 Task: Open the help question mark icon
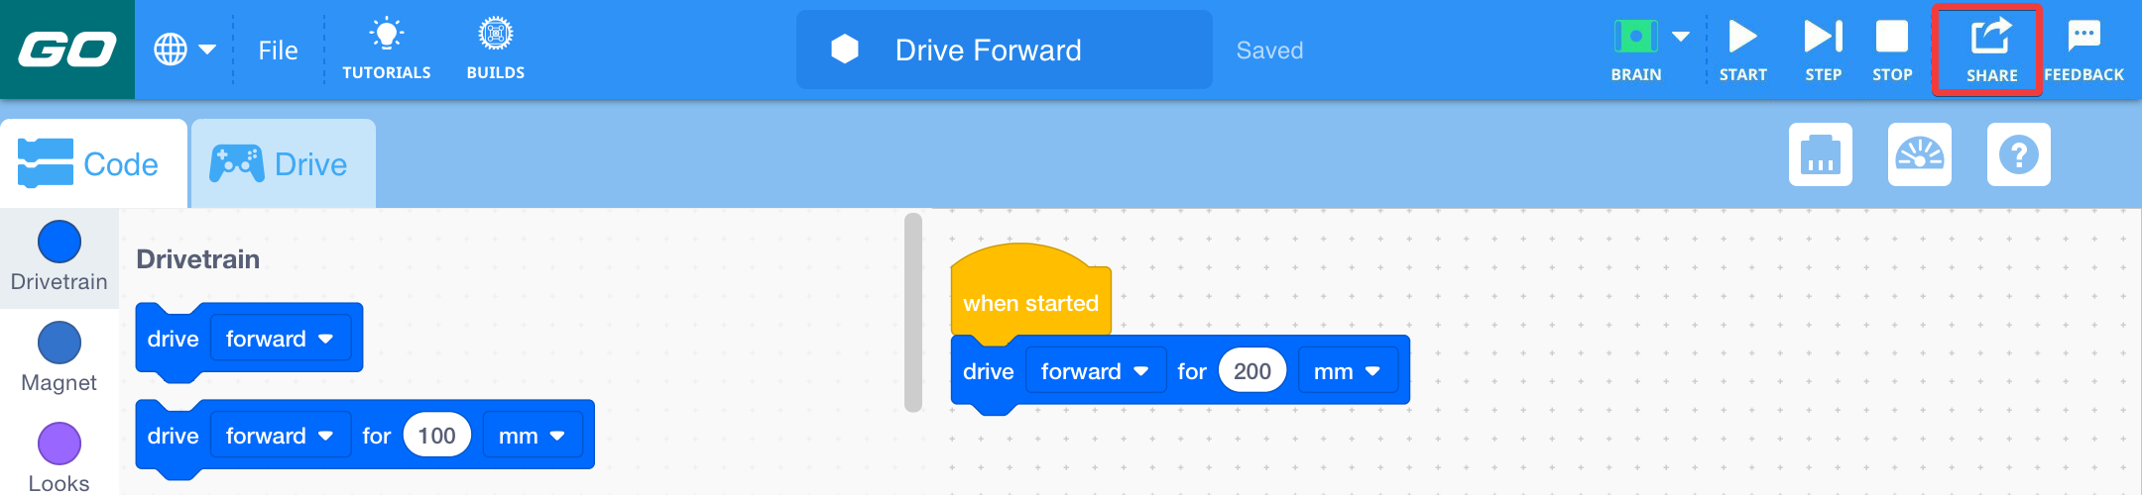[x=2018, y=154]
